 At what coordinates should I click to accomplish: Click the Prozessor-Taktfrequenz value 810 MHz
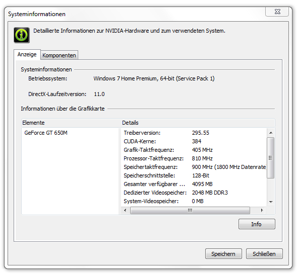[x=202, y=158]
